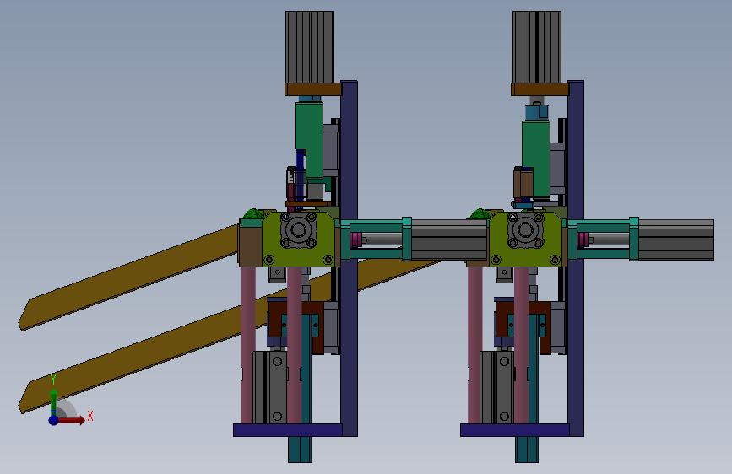Viewport: 732px width, 474px height.
Task: Select the teal post below the left base plate
Action: (299, 450)
